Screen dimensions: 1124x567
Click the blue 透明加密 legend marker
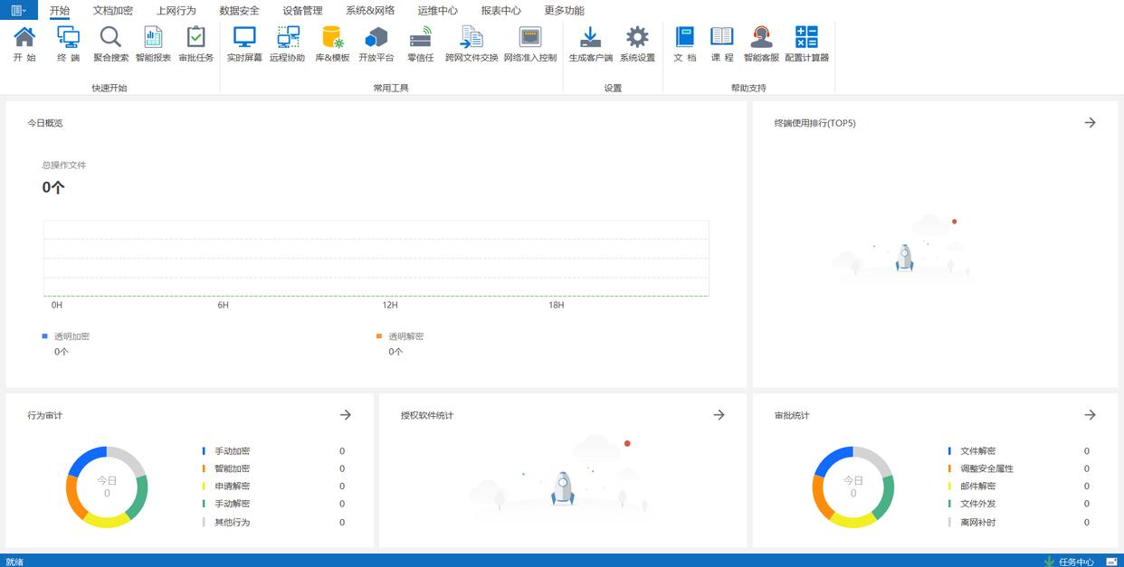(45, 336)
